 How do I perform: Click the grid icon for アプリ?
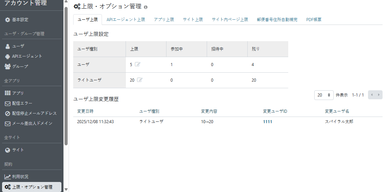pyautogui.click(x=8, y=93)
